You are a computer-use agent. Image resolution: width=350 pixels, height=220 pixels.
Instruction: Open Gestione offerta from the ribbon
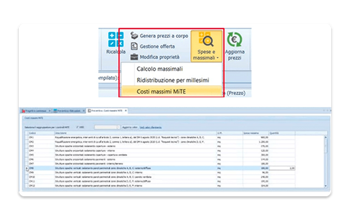pyautogui.click(x=157, y=46)
